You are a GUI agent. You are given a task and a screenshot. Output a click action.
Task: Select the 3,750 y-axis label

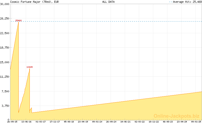6,106
